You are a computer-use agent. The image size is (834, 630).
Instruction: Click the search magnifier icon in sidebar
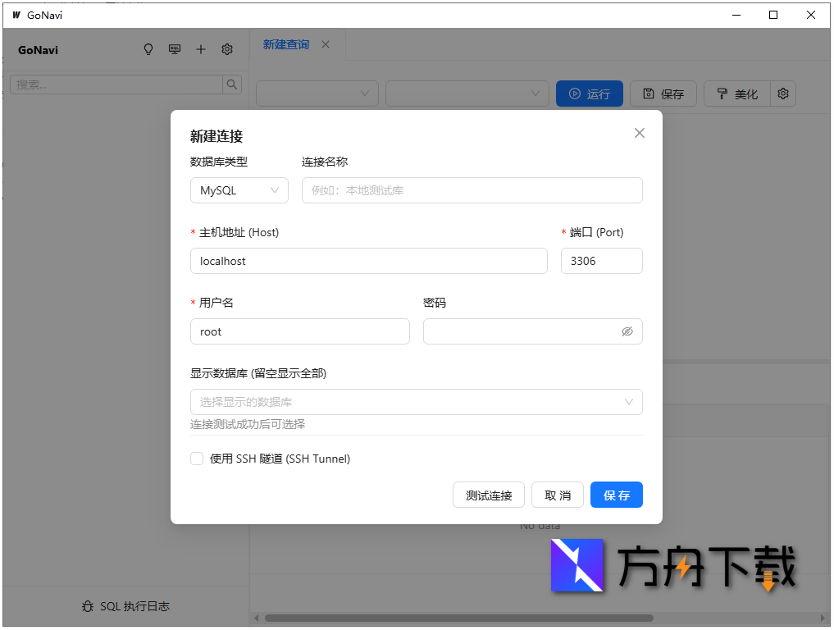[232, 84]
